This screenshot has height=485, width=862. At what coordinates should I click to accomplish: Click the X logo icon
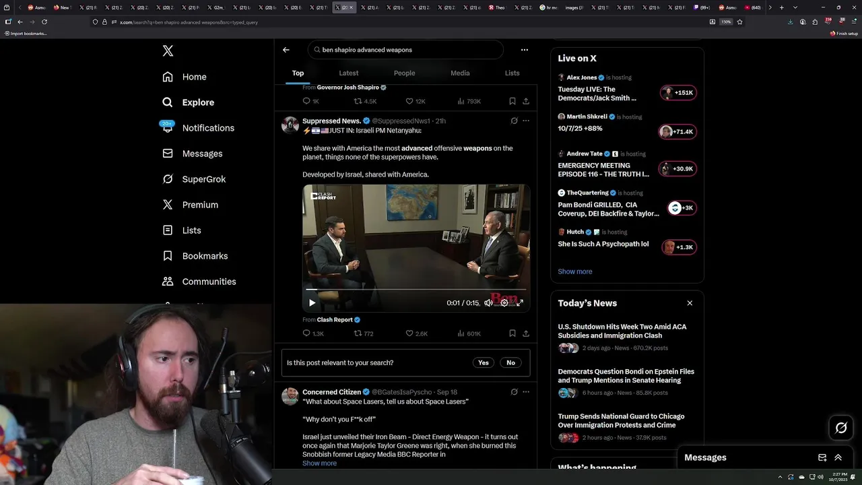point(168,51)
